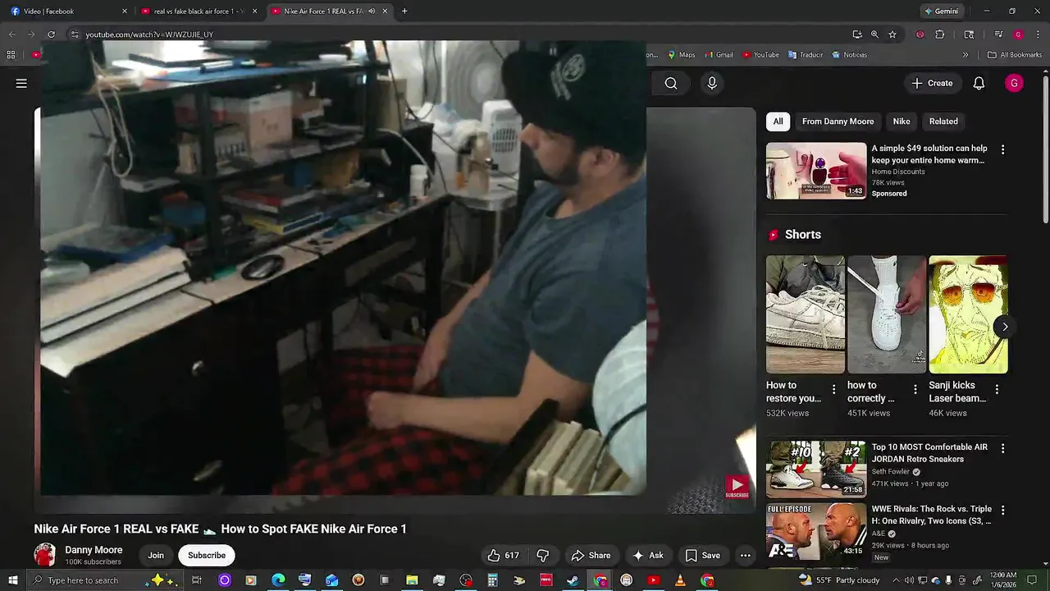Open options for 'Sanji kicks Laser beam' short
Screen dimensions: 1050x591
[997, 390]
